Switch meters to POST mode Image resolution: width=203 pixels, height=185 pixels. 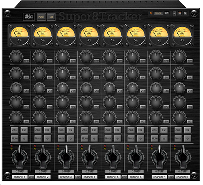pos(41,17)
